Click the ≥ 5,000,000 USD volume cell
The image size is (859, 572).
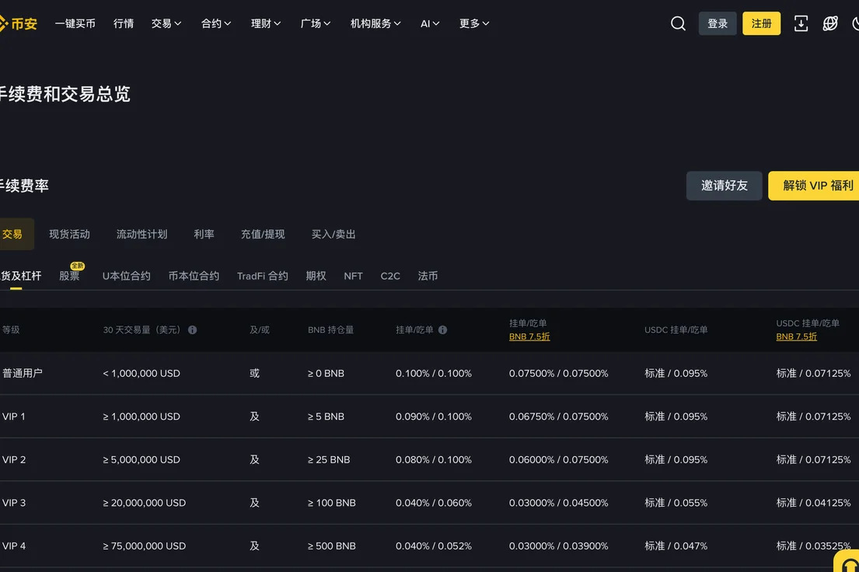141,460
